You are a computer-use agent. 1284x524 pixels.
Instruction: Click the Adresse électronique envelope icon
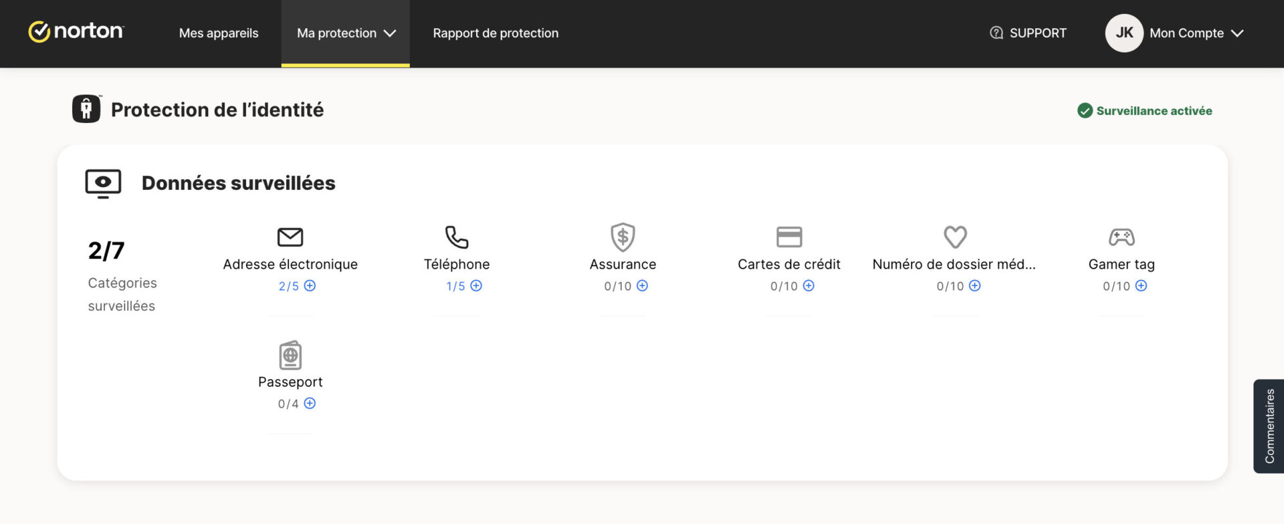pyautogui.click(x=290, y=237)
